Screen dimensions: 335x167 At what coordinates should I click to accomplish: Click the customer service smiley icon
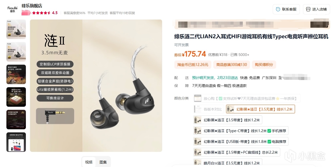(278, 9)
